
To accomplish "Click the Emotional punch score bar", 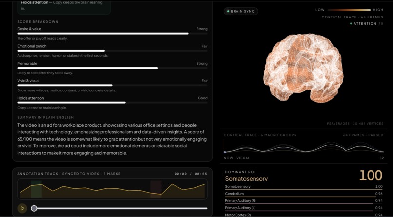I will click(112, 51).
